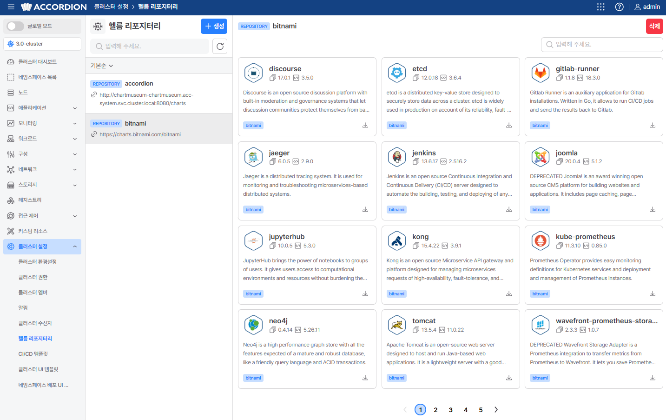
Task: Open the namespace list menu item
Action: tap(42, 77)
